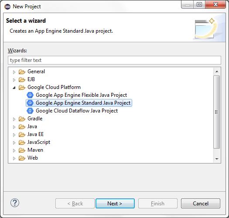Screen dimensions: 229x218
Task: Open help with the question mark icon
Action: [15, 203]
